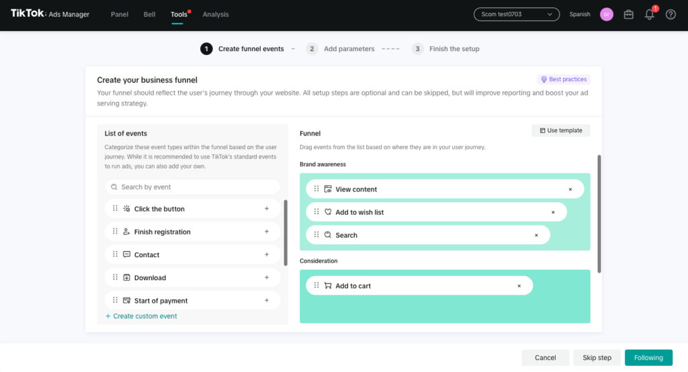Viewport: 688px width, 372px height.
Task: Remove Add to cart from Consideration
Action: click(x=519, y=286)
